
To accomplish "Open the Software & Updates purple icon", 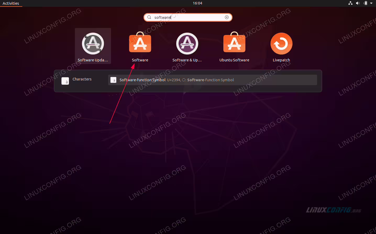I will 187,44.
